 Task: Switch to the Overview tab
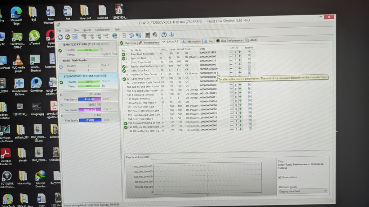tap(128, 43)
